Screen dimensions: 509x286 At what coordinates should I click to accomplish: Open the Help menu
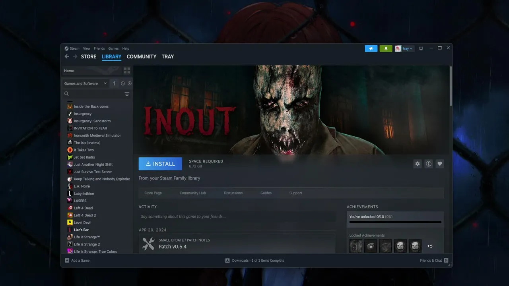point(126,48)
